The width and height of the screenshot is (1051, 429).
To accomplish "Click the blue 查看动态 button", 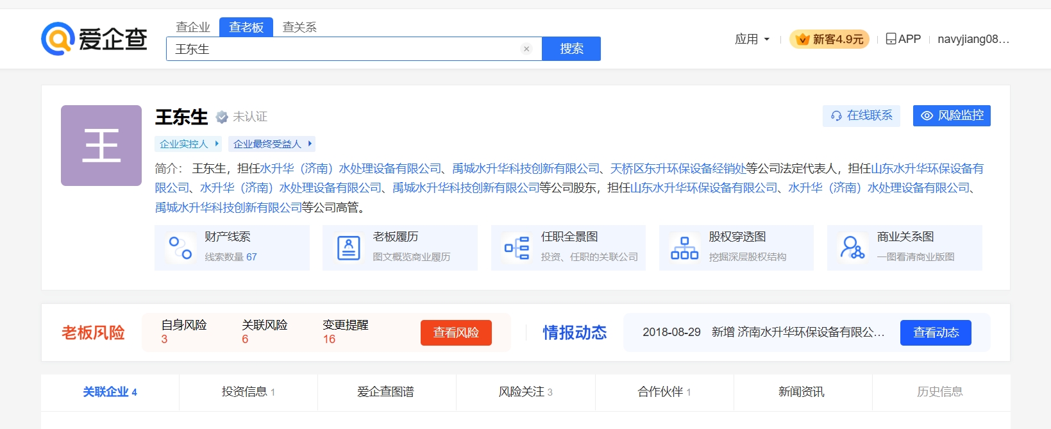I will pos(936,333).
